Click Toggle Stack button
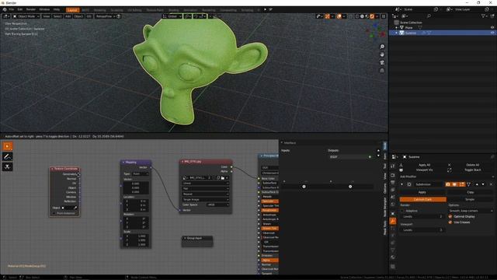The width and height of the screenshot is (497, 280). point(472,170)
